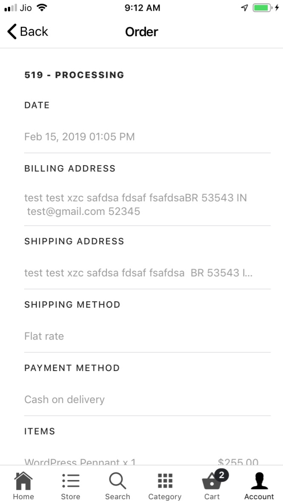The width and height of the screenshot is (283, 503).
Task: Switch to the Store tab label
Action: [x=71, y=497]
